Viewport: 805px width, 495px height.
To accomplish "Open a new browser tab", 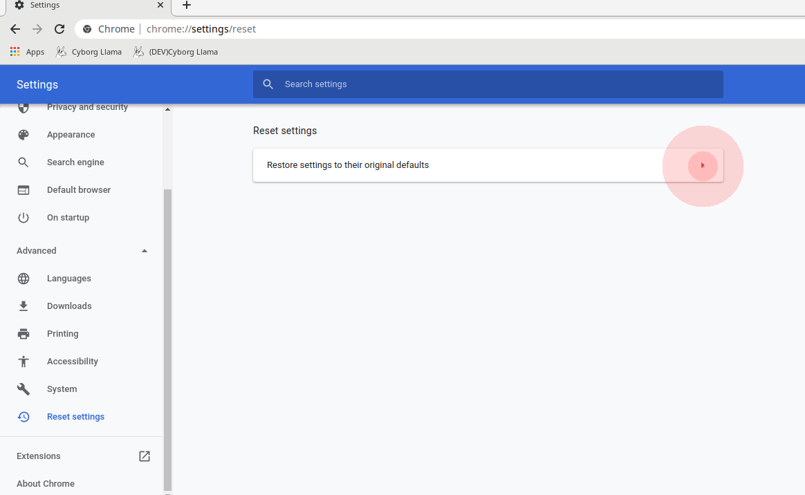I will click(x=186, y=6).
